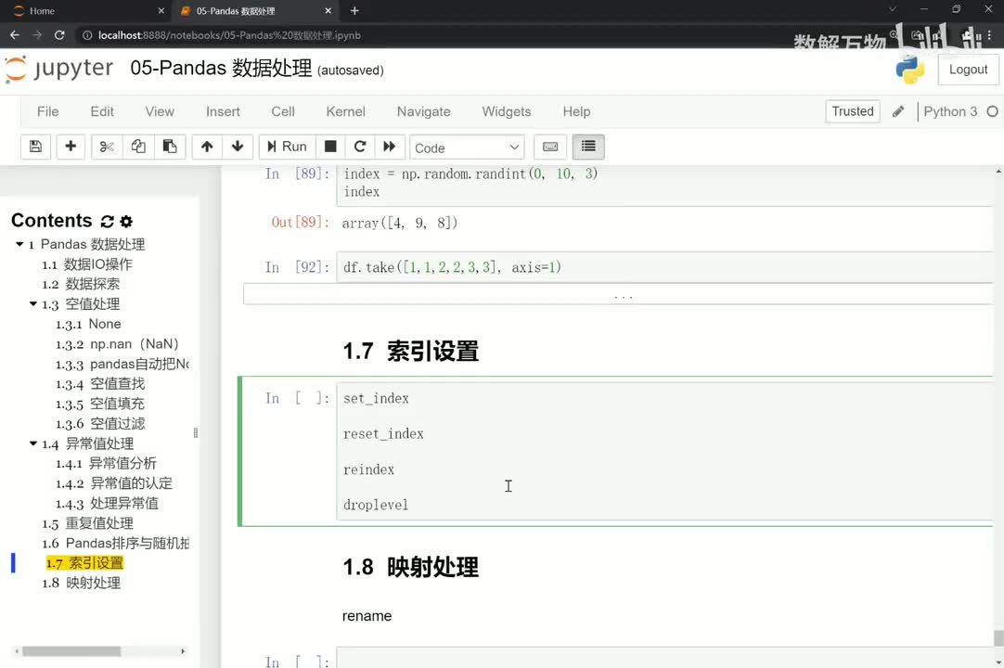Open the Kernel menu
1004x668 pixels.
[x=346, y=111]
